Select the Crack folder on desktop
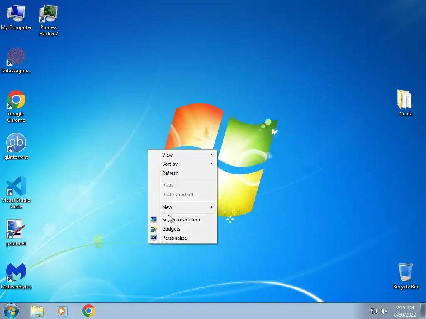This screenshot has width=426, height=319. pyautogui.click(x=405, y=103)
